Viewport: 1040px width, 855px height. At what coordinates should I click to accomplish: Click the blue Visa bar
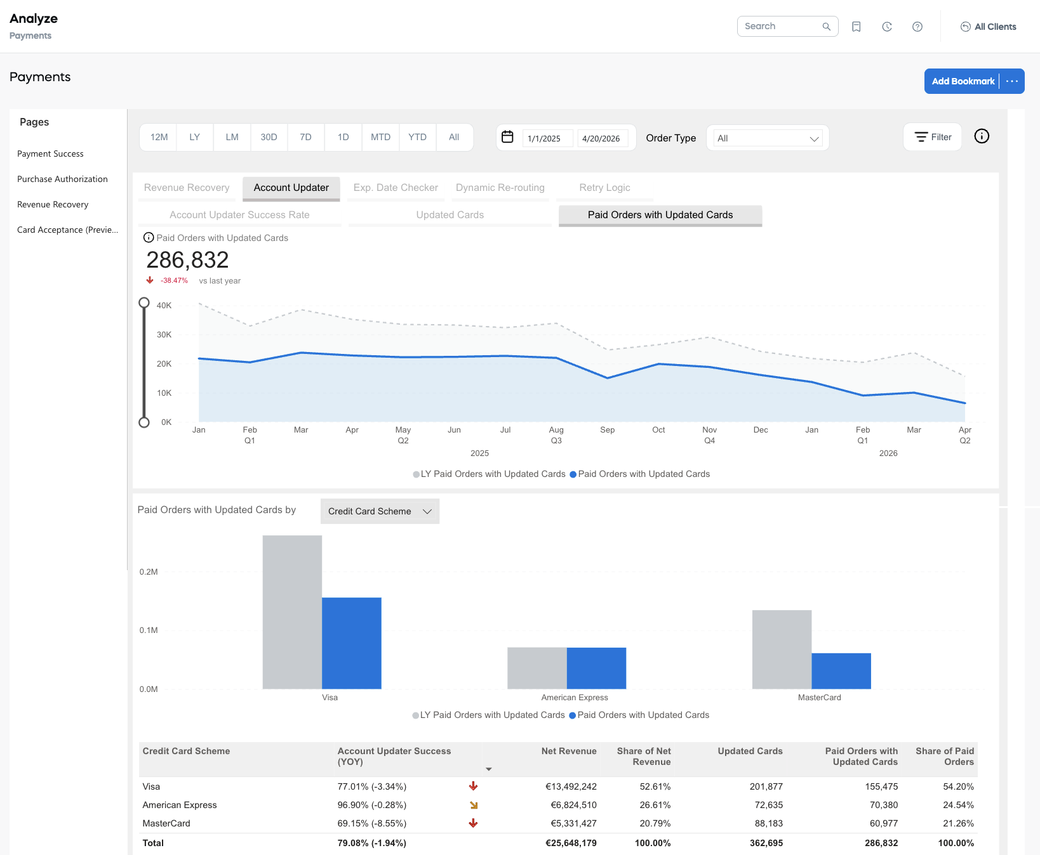click(352, 643)
